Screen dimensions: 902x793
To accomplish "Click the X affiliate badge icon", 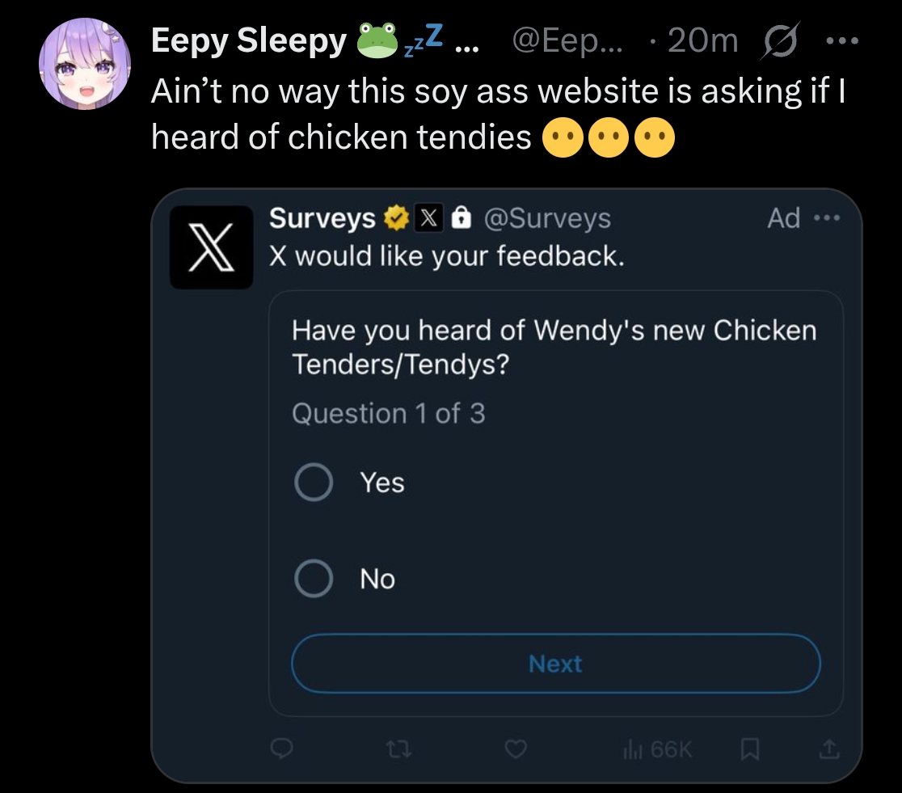I will click(428, 218).
